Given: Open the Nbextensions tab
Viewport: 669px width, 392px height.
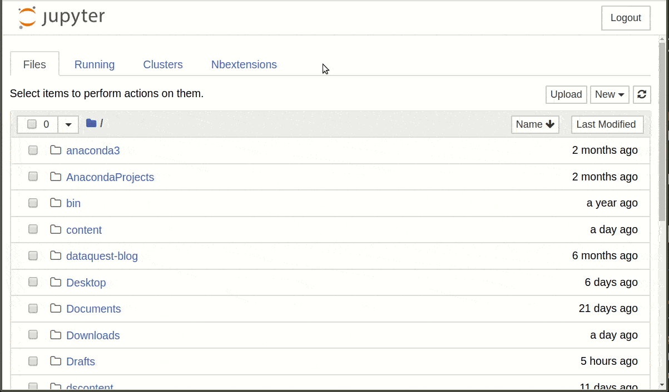Looking at the screenshot, I should (244, 64).
